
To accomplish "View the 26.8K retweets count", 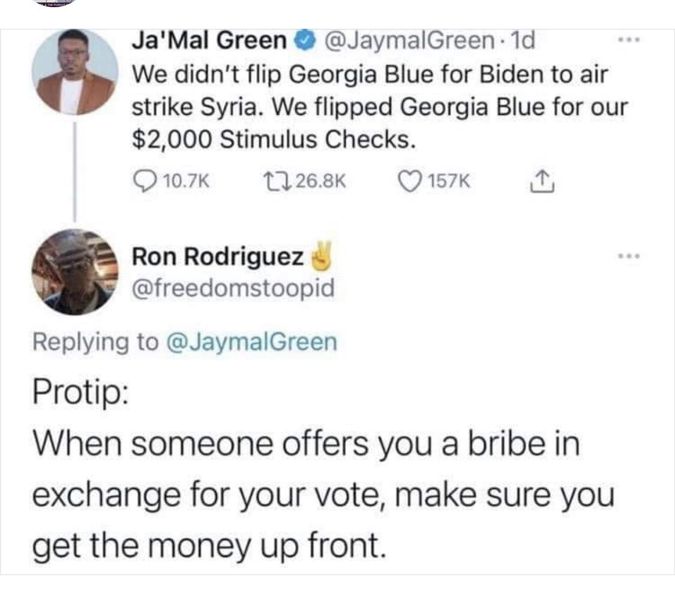I will (321, 181).
